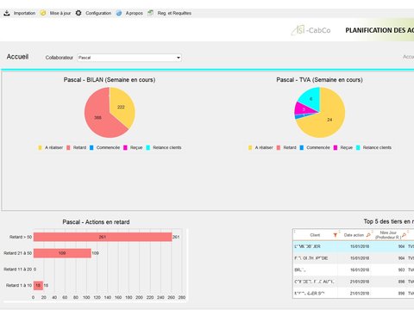Image resolution: width=414 pixels, height=310 pixels.
Task: Toggle Retard swatch in BILAN legend
Action: pyautogui.click(x=68, y=147)
